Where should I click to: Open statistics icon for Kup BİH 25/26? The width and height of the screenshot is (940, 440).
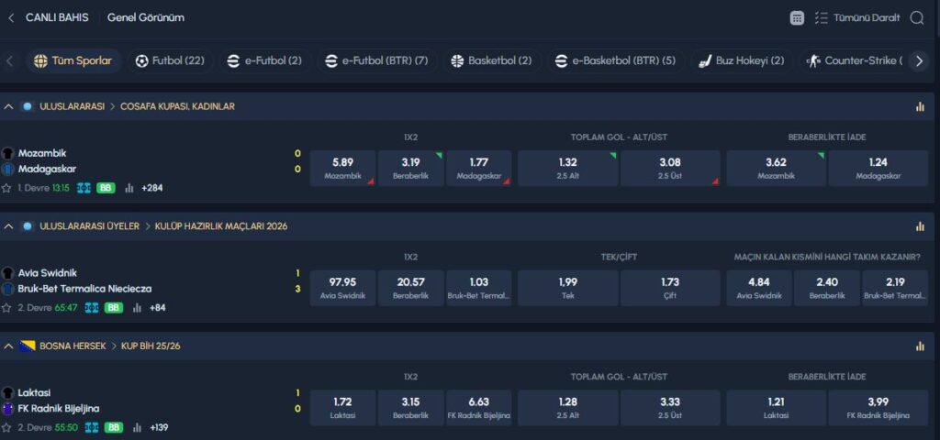tap(920, 346)
